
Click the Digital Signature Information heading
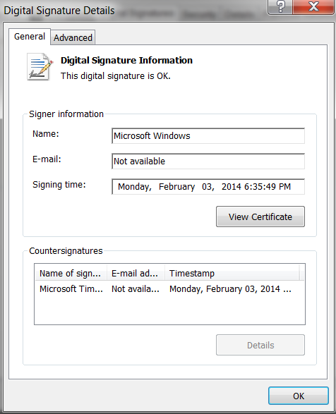point(126,60)
